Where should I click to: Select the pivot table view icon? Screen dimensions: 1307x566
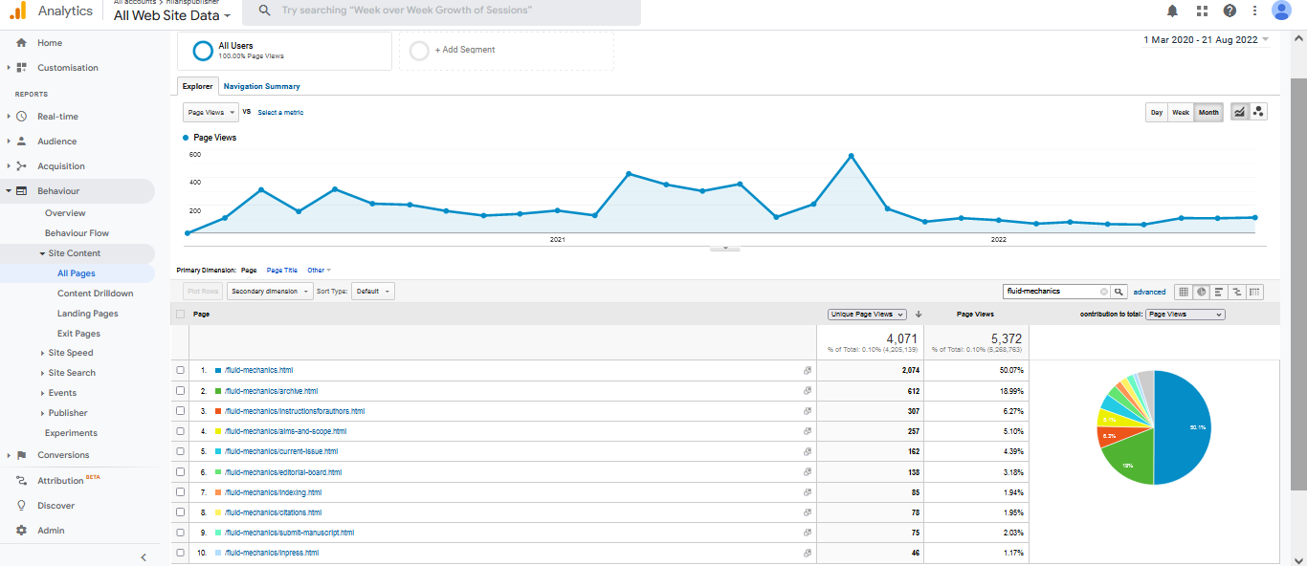1254,292
